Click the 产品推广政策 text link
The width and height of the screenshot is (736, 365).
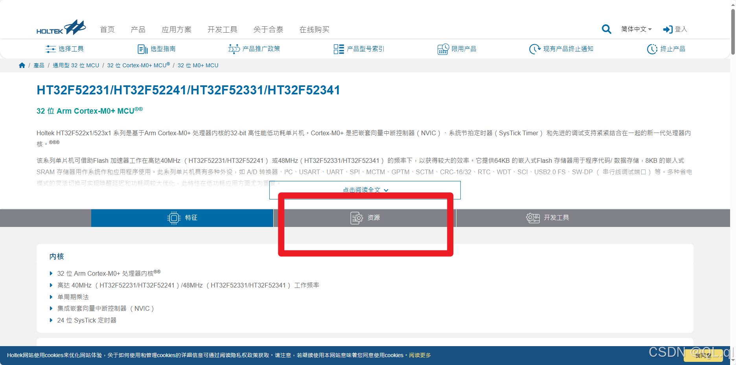[261, 49]
